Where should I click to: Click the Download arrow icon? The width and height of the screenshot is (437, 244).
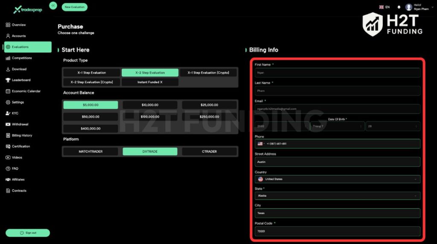(x=8, y=69)
